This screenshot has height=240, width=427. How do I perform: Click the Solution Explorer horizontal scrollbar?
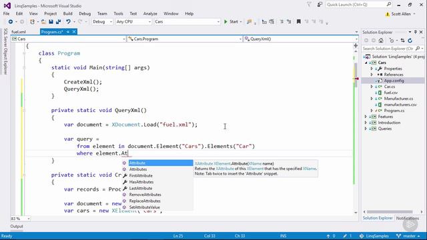[390, 212]
